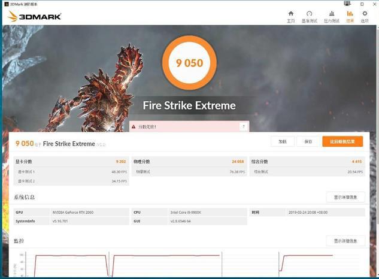
Task: Click the question mark help button on the warning banner
Action: (x=244, y=126)
